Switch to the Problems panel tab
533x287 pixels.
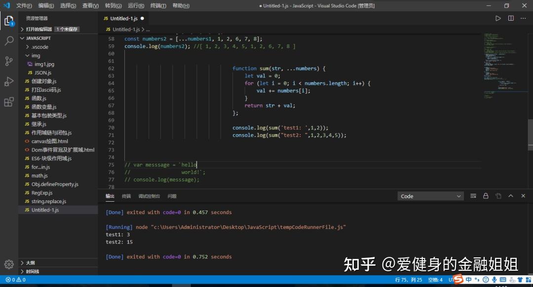(x=172, y=196)
